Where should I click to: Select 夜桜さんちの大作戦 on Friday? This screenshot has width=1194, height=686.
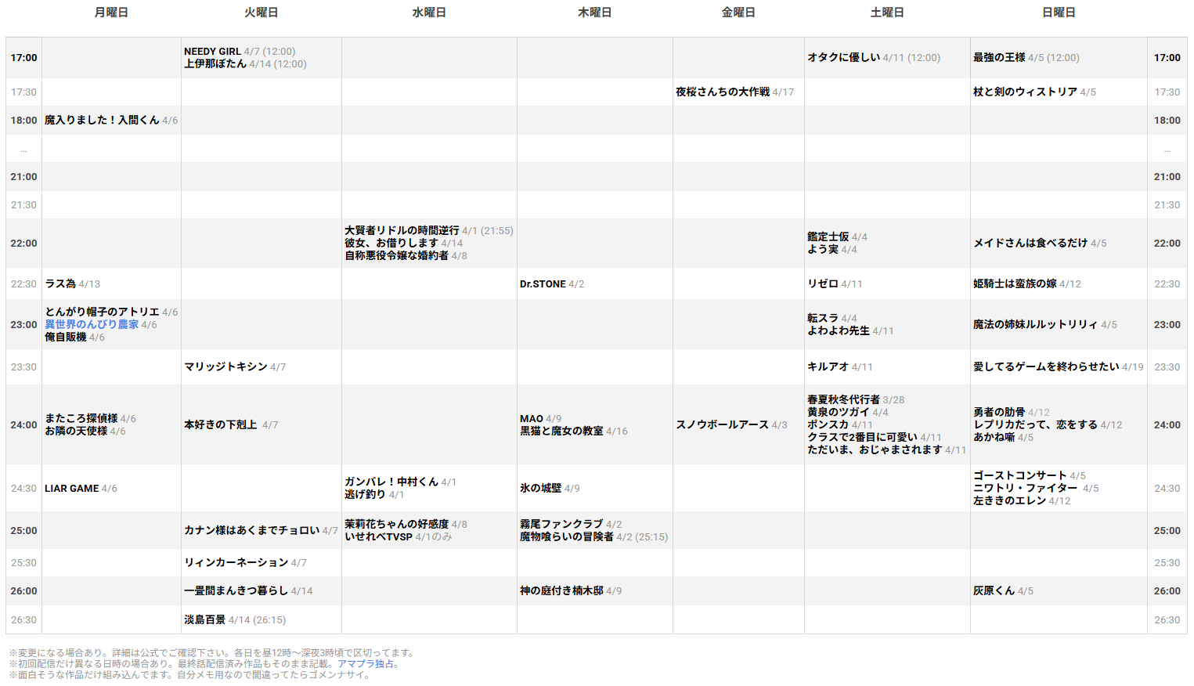point(723,92)
